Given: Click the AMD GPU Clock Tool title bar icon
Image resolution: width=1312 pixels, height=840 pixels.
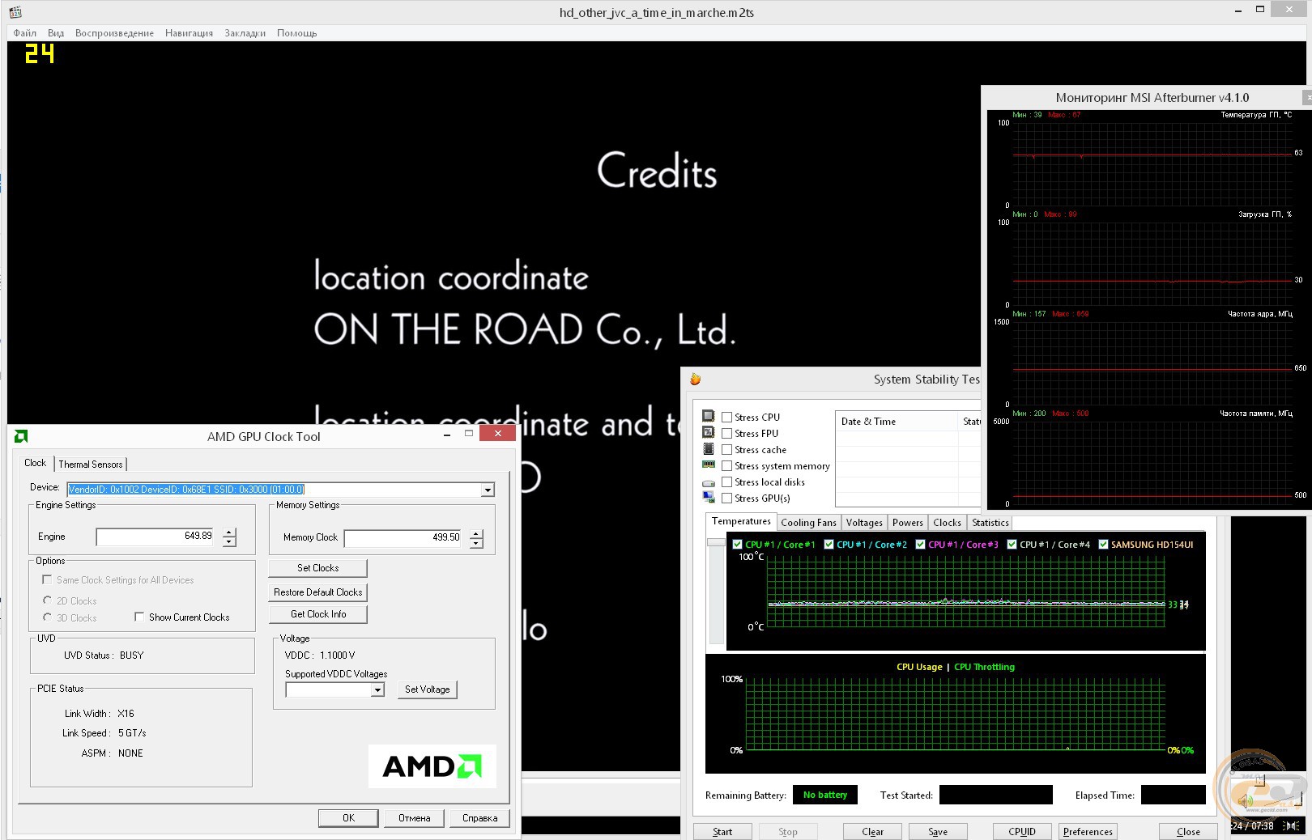Looking at the screenshot, I should (22, 436).
